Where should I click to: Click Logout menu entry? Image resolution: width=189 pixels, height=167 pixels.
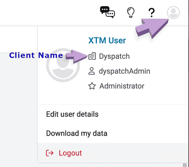point(113,153)
